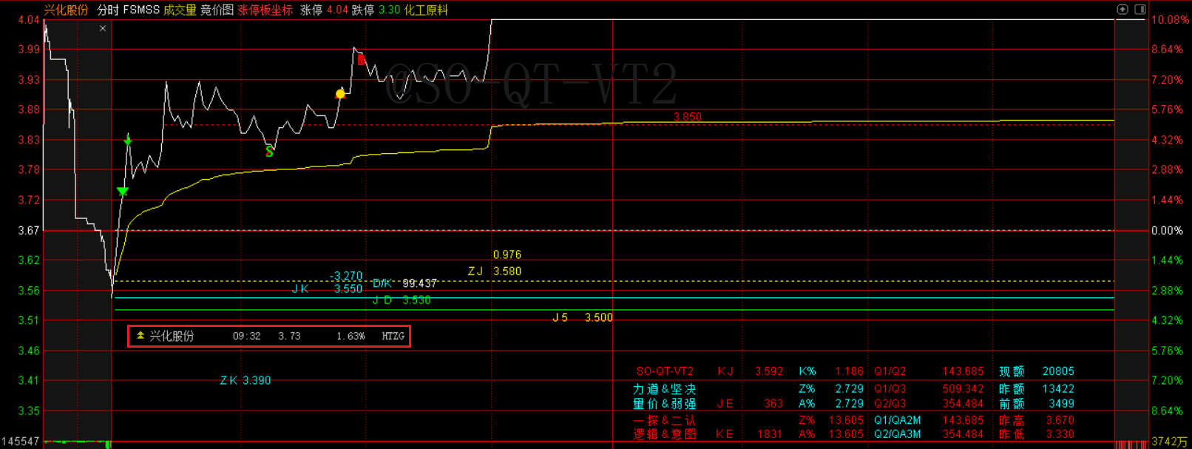The height and width of the screenshot is (449, 1192).
Task: Click the 1.63% change in the info box
Action: pyautogui.click(x=351, y=336)
